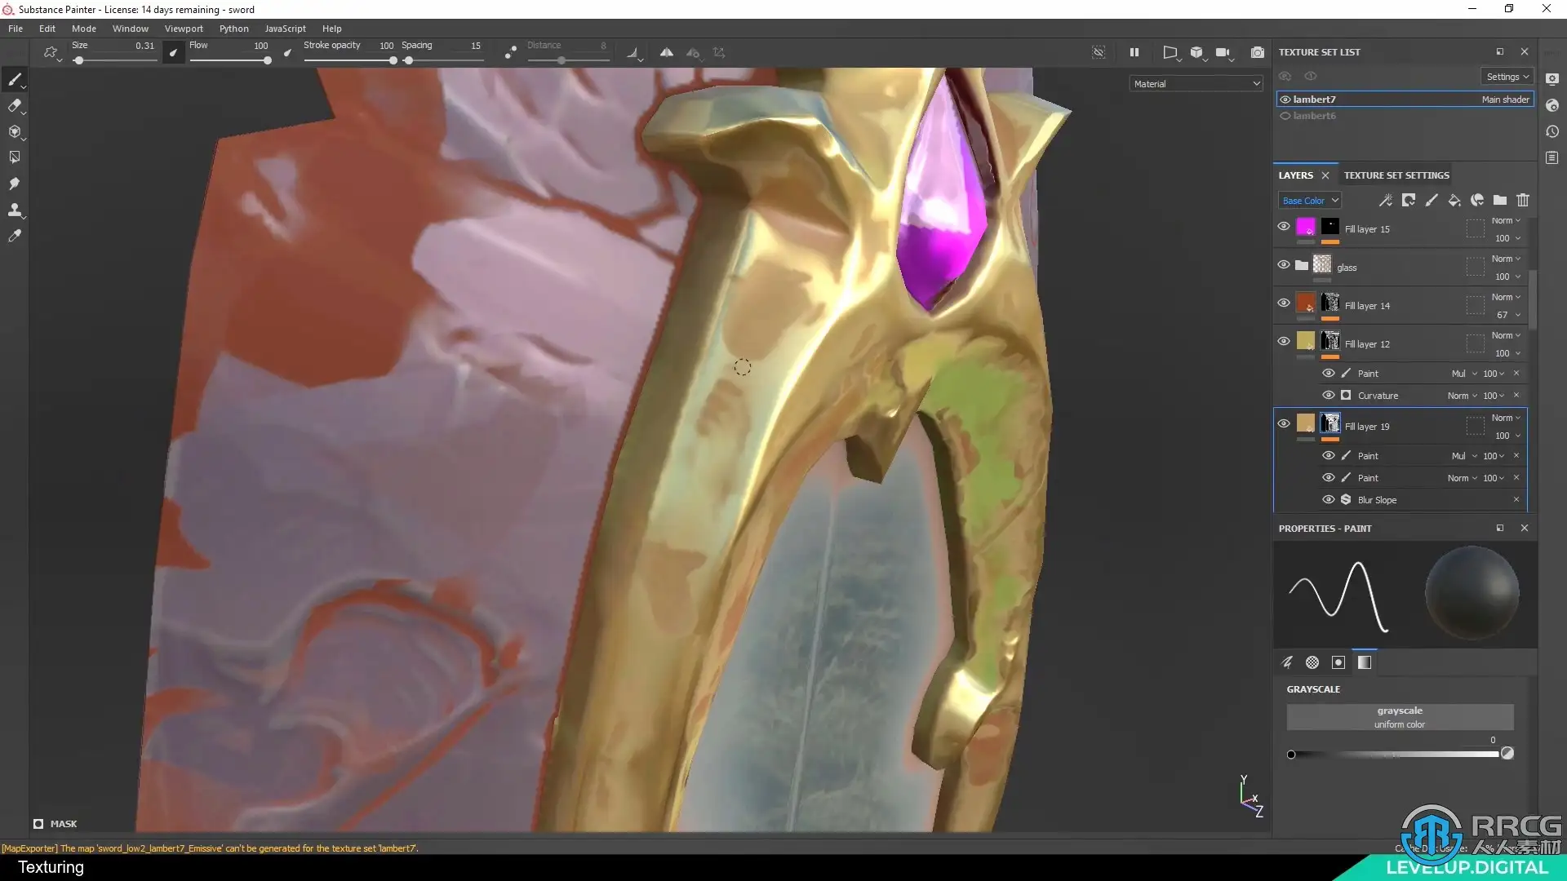Select the Eraser tool

14,105
